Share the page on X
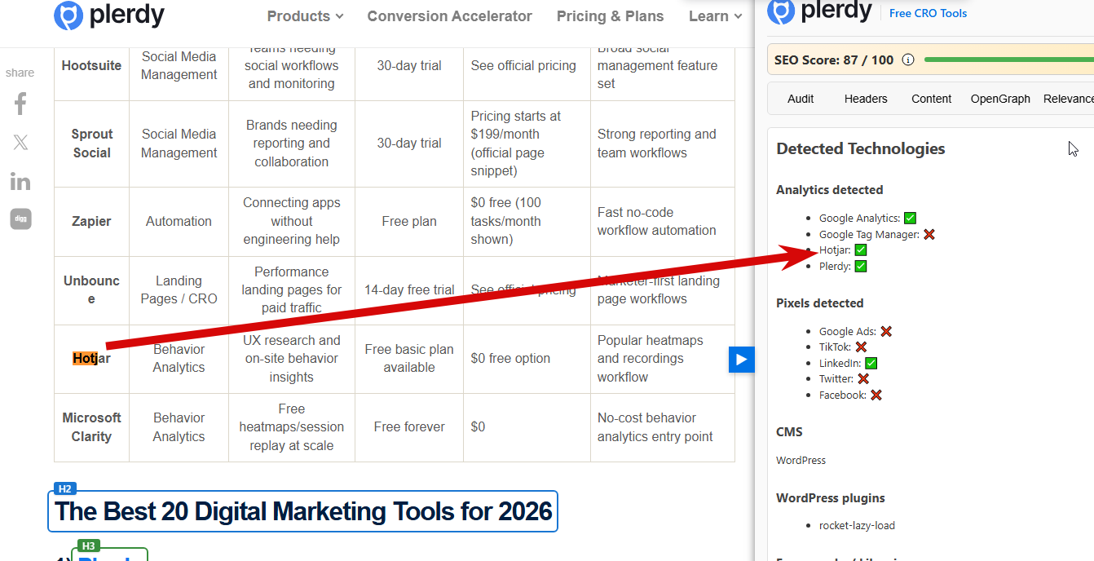This screenshot has height=561, width=1094. pos(20,143)
